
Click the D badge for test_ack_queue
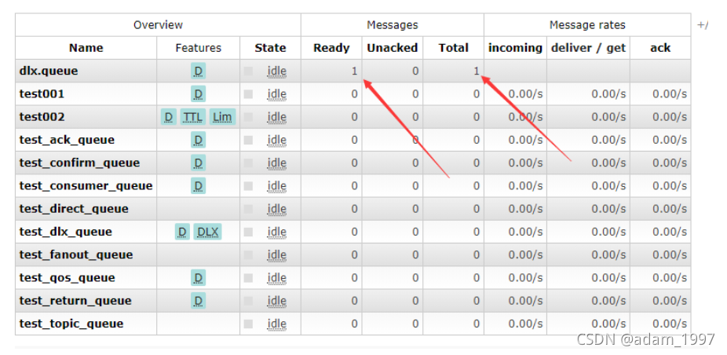coord(198,140)
